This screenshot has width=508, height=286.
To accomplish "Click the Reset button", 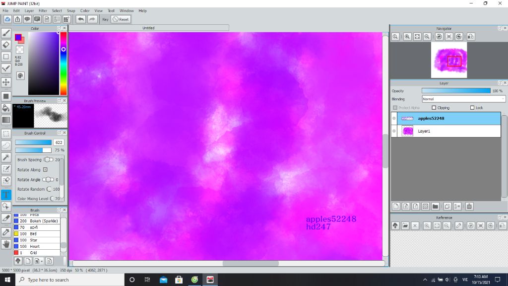I will tap(121, 19).
